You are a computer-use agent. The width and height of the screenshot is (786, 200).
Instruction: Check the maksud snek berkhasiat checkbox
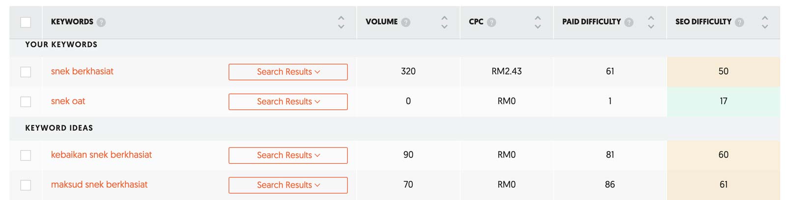[x=26, y=185]
